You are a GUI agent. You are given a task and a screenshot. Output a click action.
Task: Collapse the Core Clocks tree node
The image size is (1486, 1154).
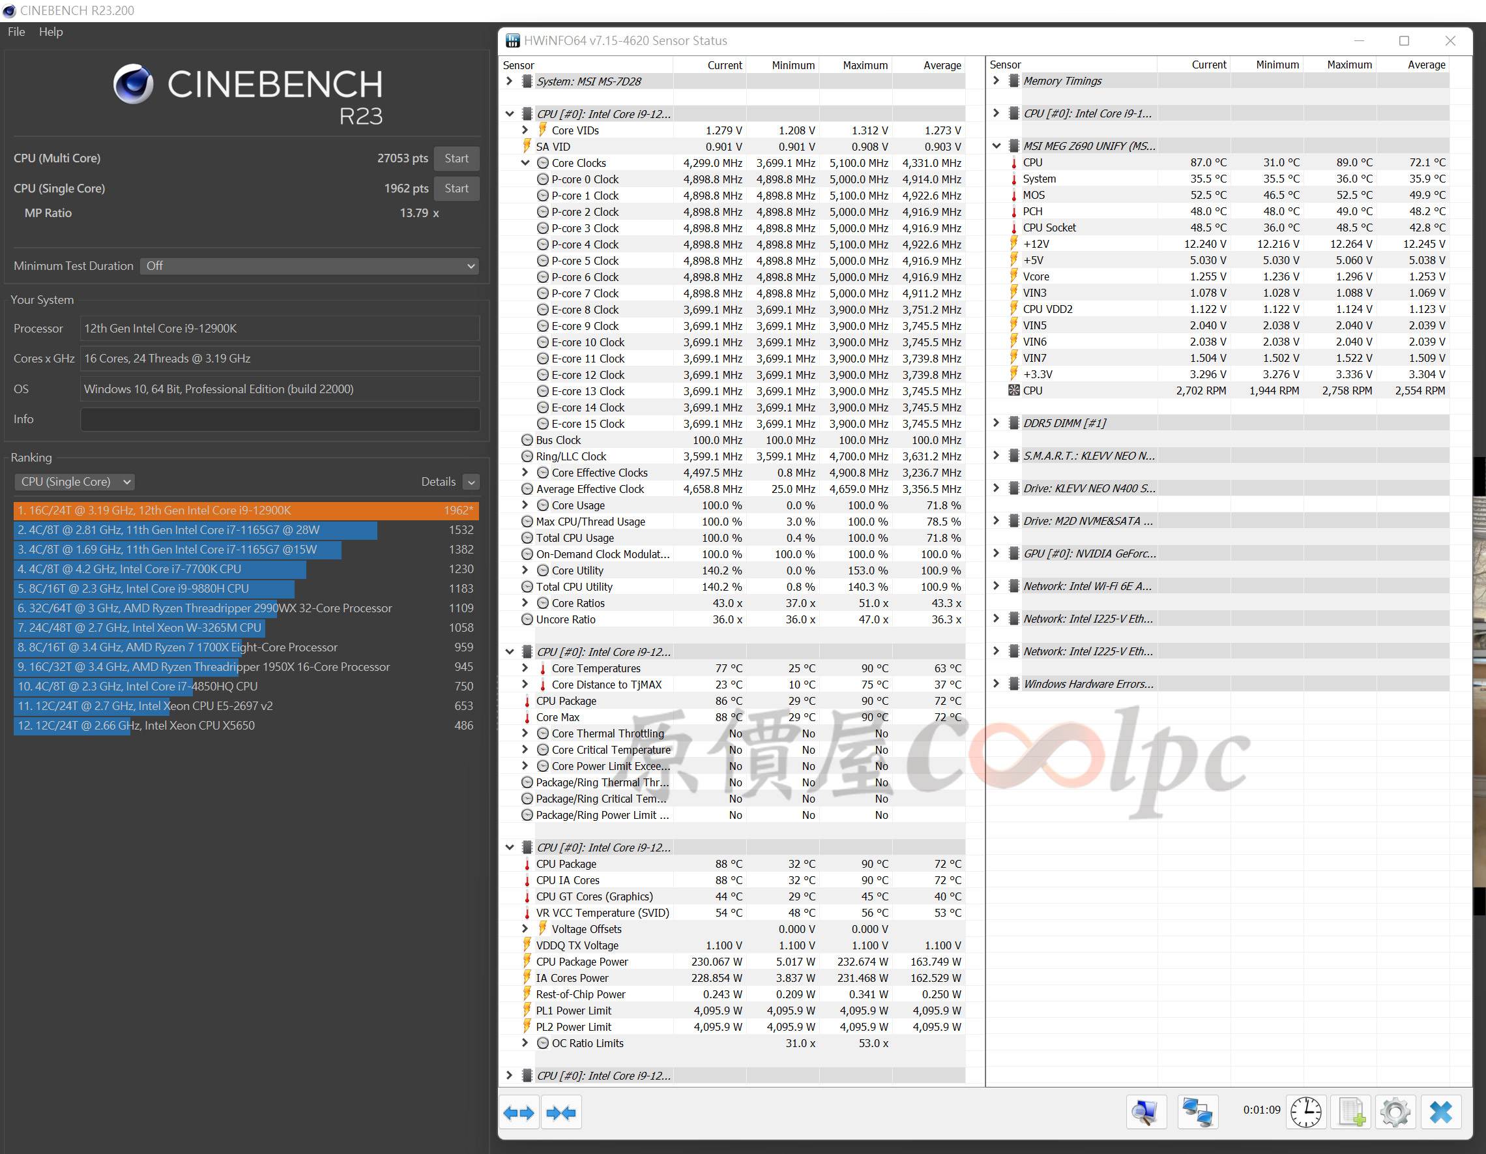click(525, 163)
